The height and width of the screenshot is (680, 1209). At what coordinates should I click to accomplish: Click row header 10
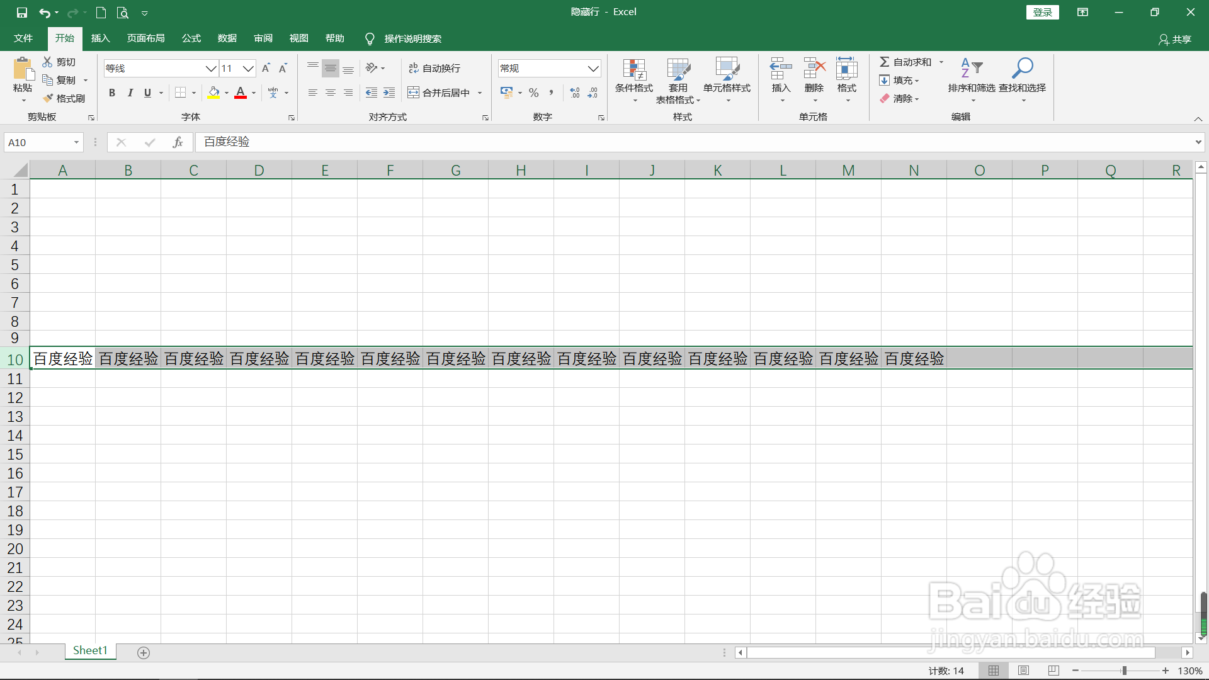(x=15, y=360)
